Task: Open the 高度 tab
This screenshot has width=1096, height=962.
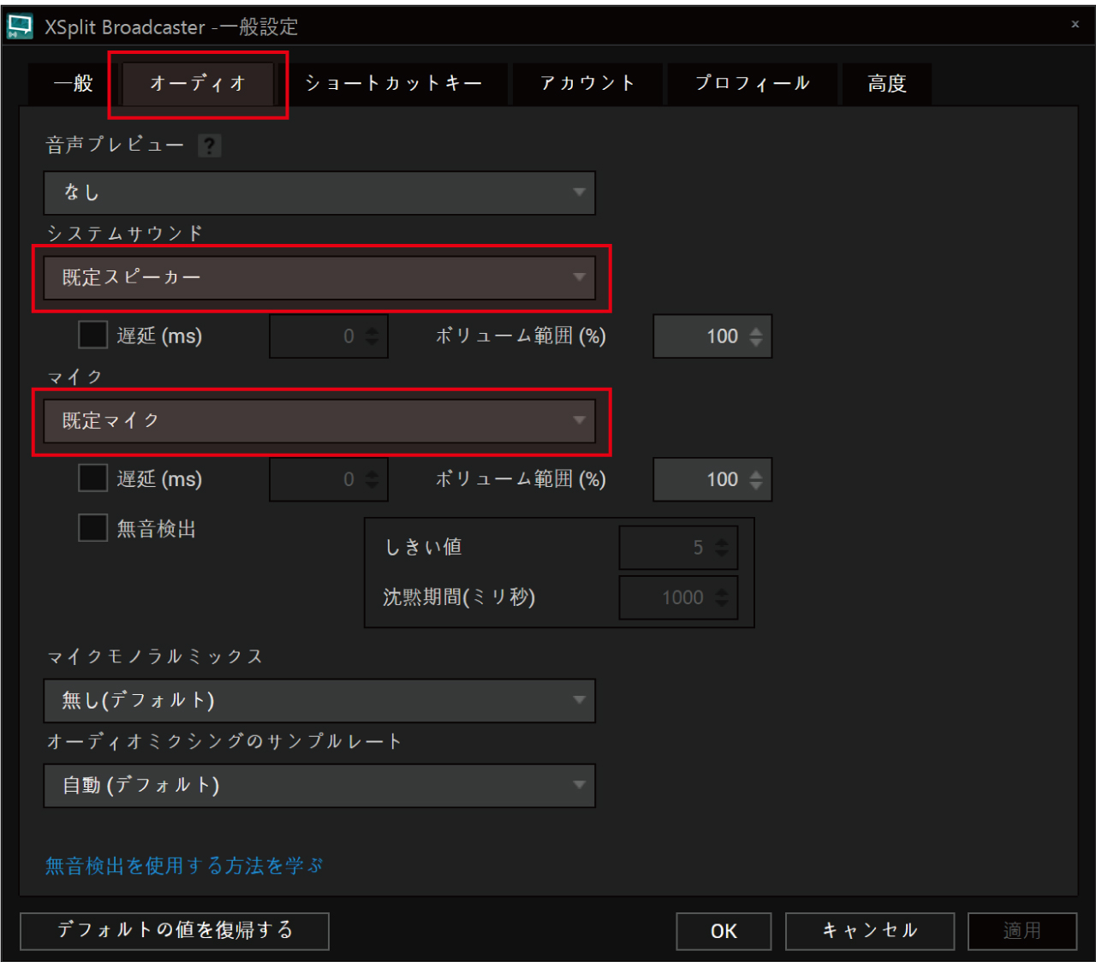Action: click(x=887, y=84)
